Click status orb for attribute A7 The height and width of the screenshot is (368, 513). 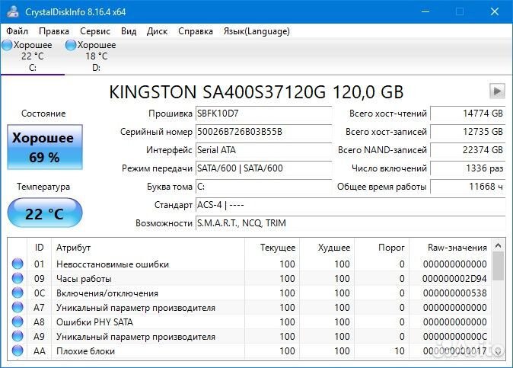[18, 307]
